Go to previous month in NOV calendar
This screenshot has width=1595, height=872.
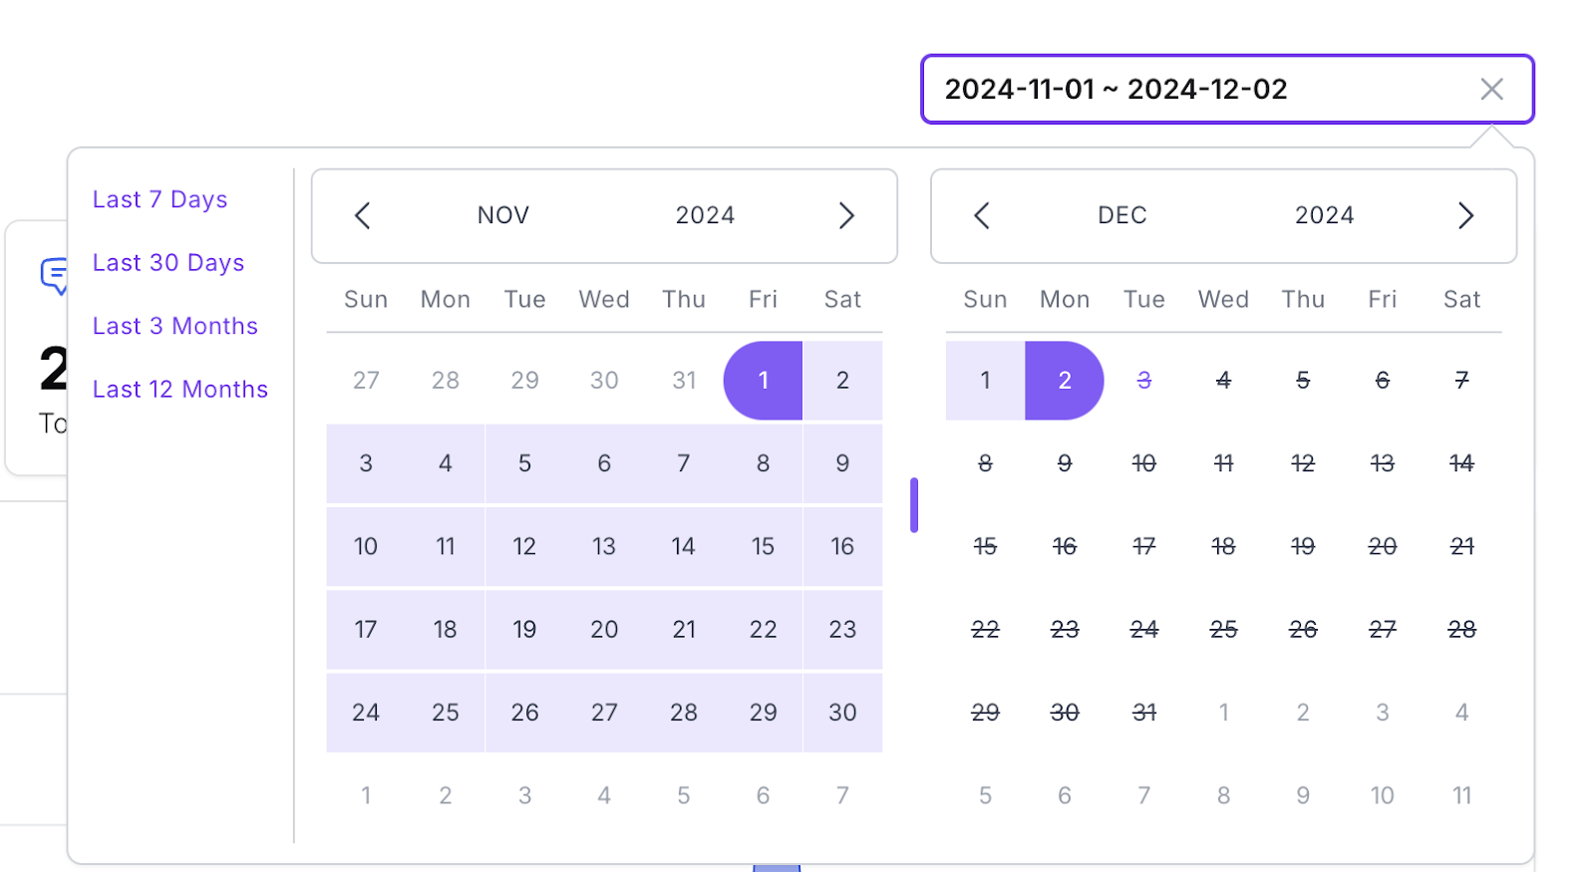(363, 215)
